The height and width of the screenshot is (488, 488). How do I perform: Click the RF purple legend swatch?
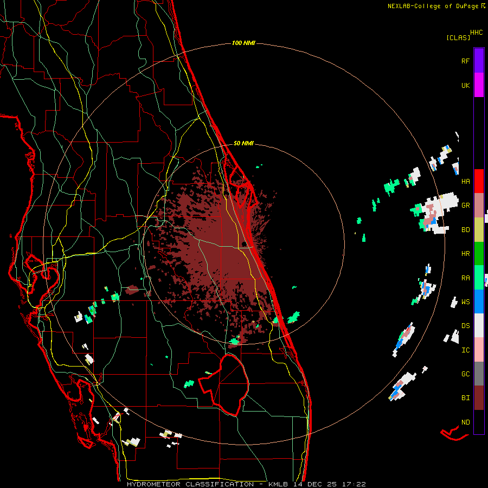(479, 61)
